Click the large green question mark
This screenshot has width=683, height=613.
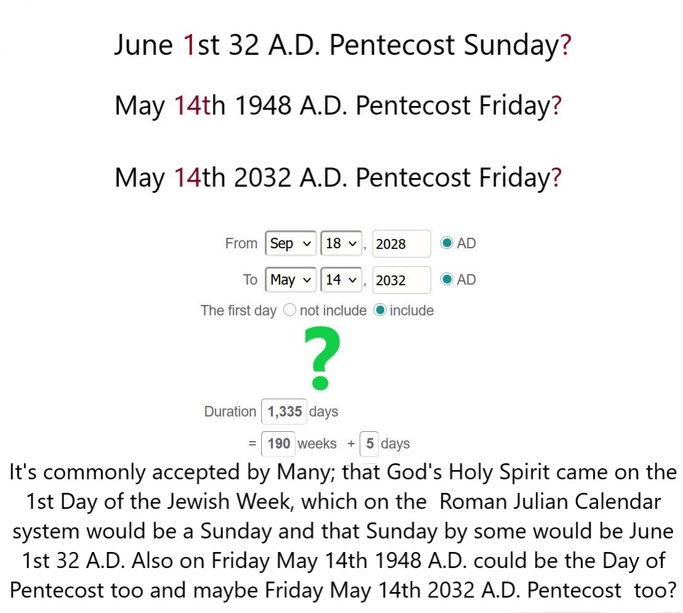[322, 358]
